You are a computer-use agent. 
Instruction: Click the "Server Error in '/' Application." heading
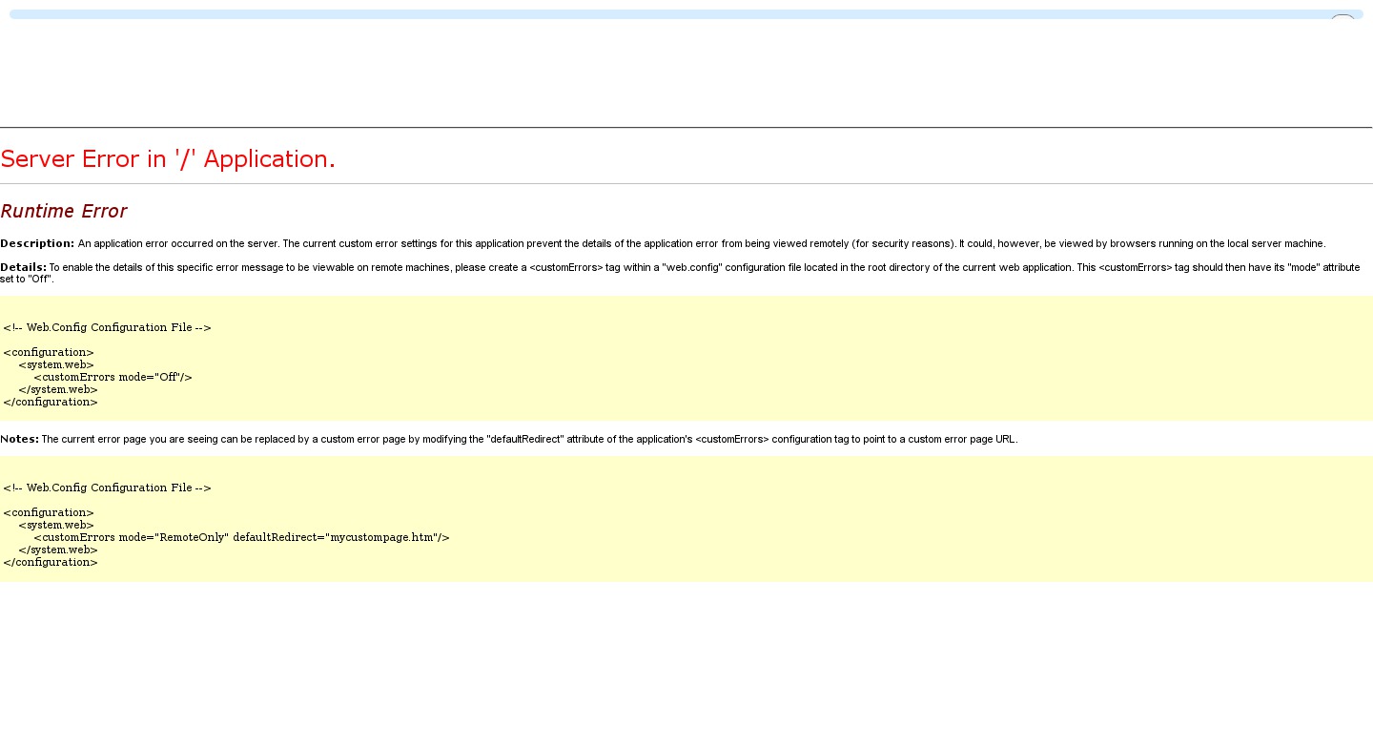coord(168,159)
